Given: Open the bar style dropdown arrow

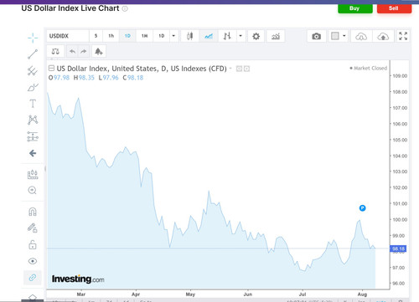Looking at the screenshot, I should point(241,36).
